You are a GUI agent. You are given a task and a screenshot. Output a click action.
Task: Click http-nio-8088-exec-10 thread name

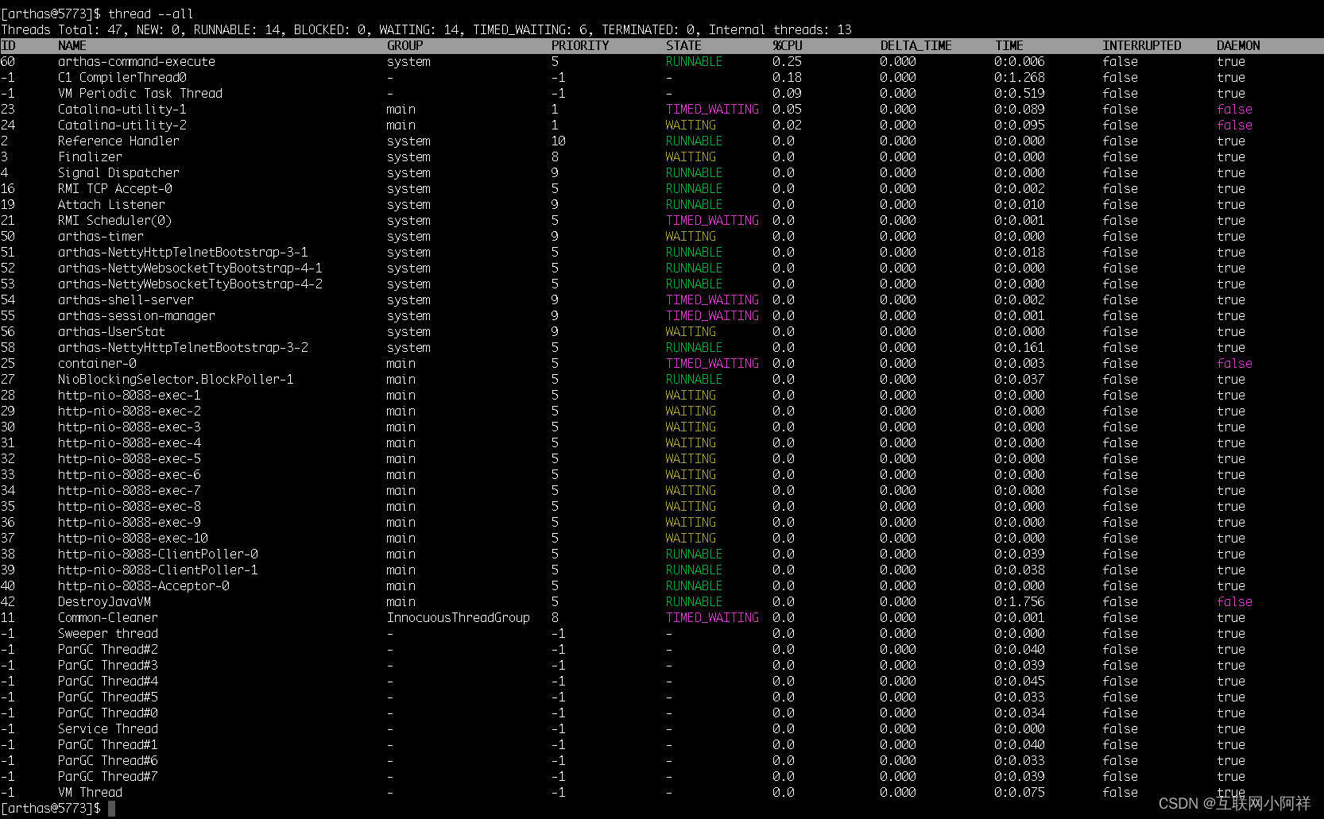[133, 538]
